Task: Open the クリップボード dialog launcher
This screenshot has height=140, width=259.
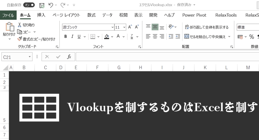Action: [57, 47]
